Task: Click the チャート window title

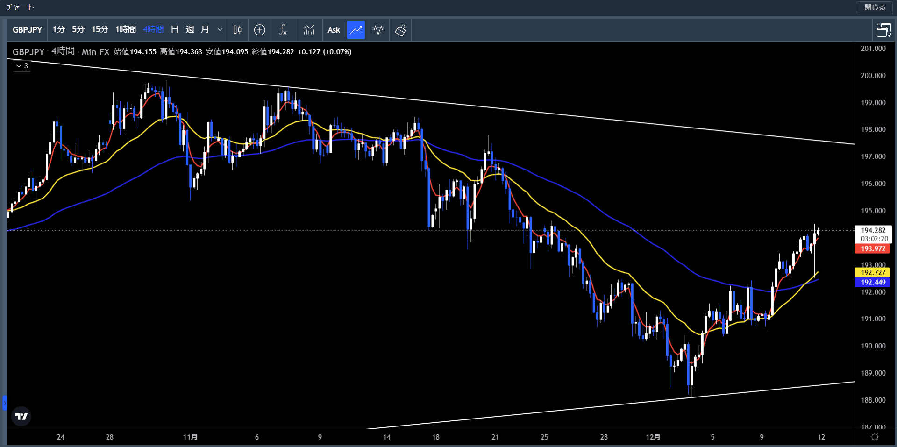Action: pyautogui.click(x=20, y=7)
